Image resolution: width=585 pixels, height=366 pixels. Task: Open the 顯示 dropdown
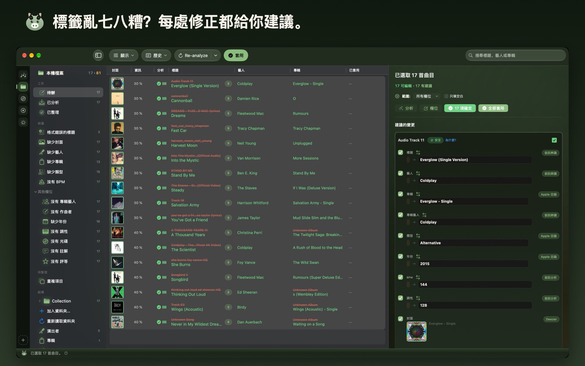[124, 55]
